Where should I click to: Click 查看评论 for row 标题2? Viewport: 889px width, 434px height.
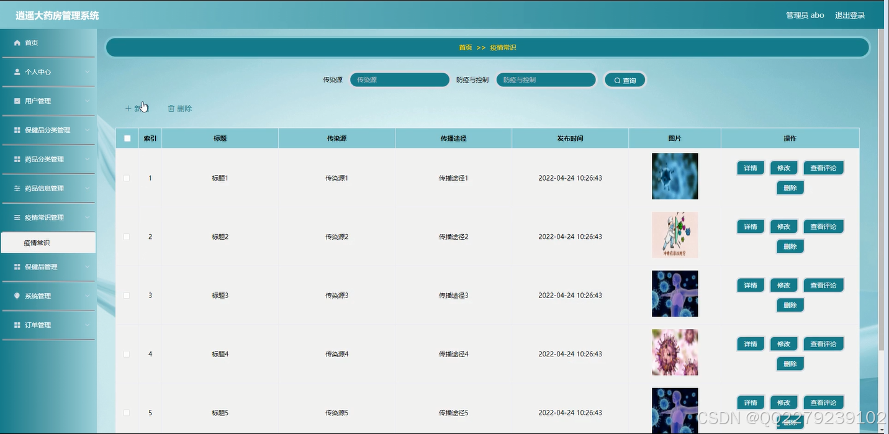(823, 226)
